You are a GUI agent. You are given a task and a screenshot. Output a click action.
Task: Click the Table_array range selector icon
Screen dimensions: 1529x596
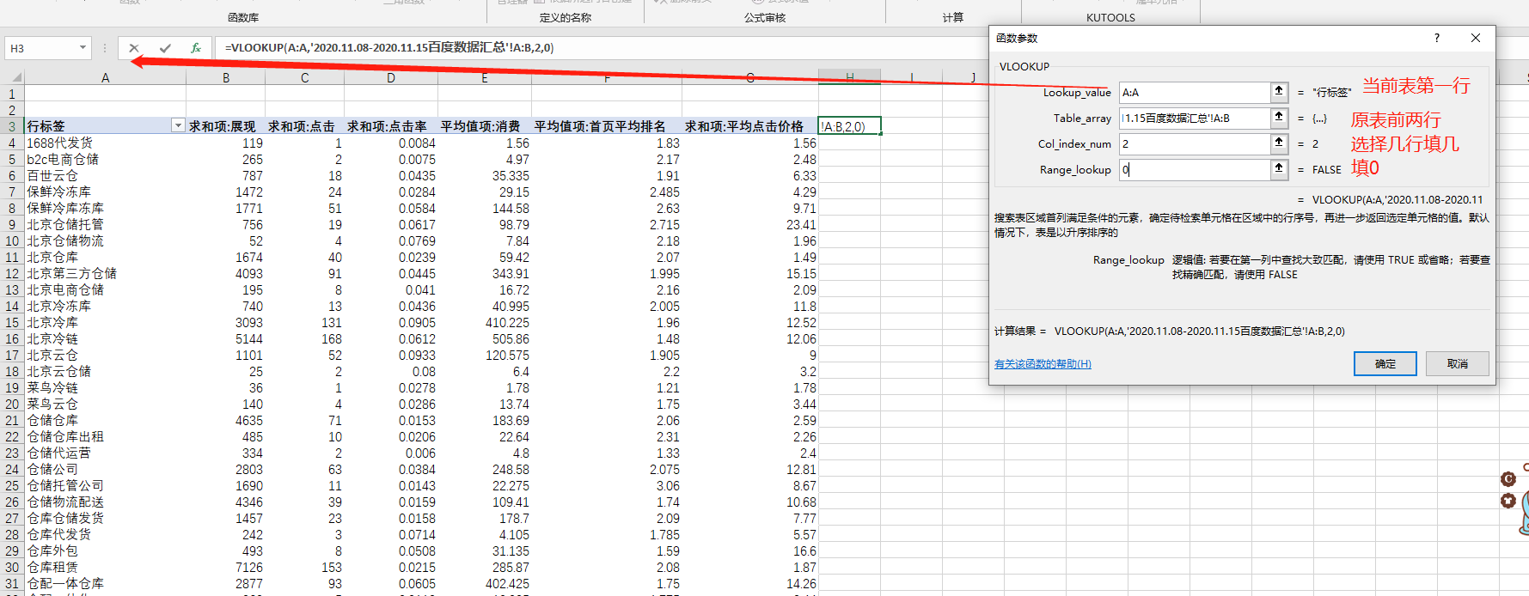pos(1279,118)
